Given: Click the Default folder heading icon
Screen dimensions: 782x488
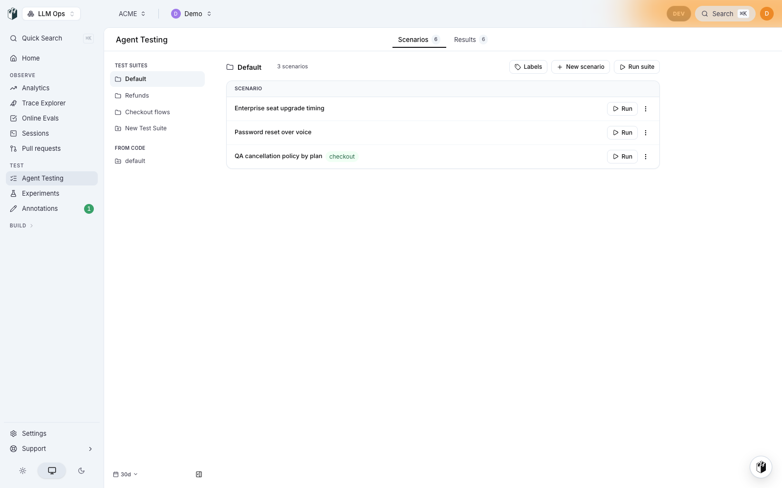Looking at the screenshot, I should click(x=230, y=67).
